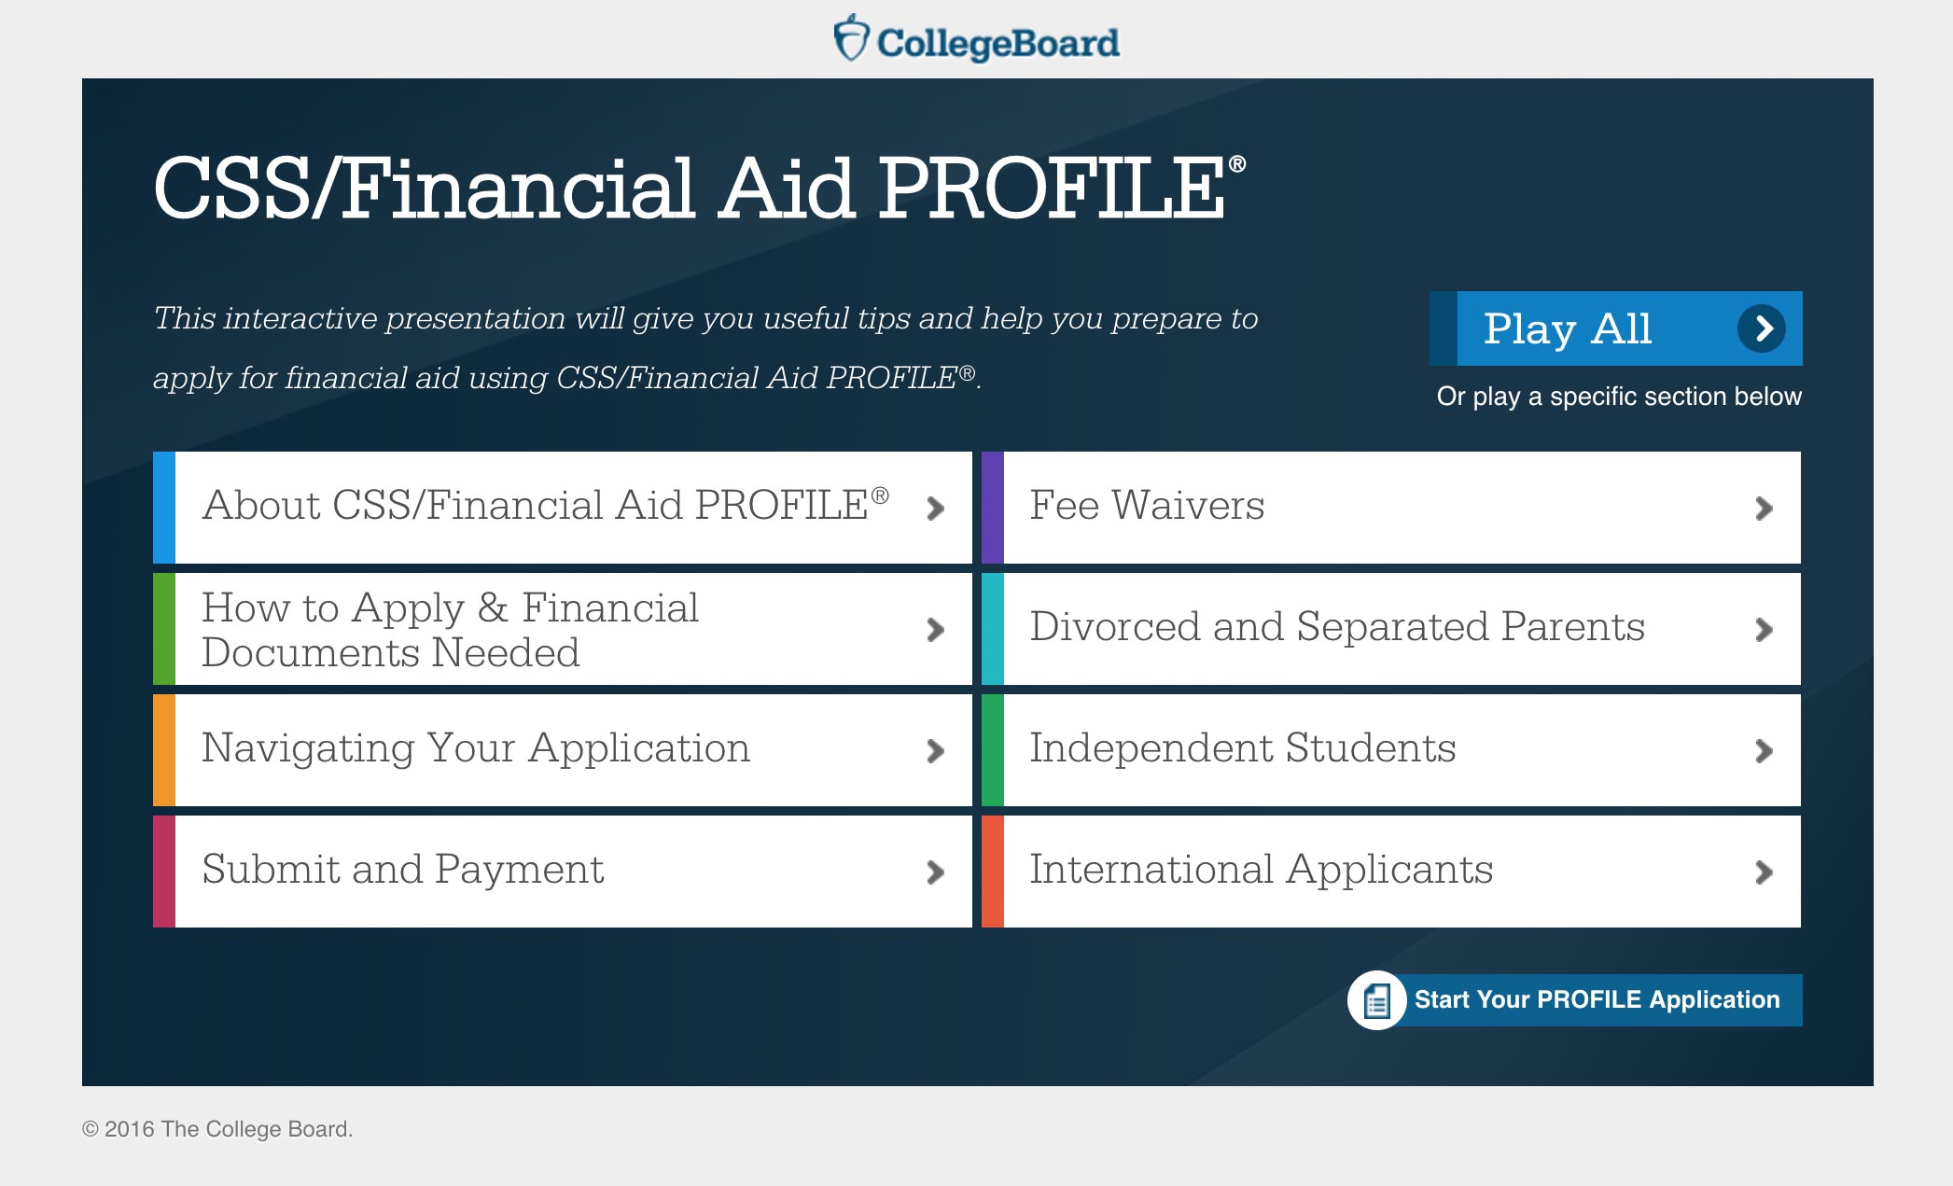Viewport: 1953px width, 1186px height.
Task: Open Divorced and Separated Parents section
Action: click(x=1336, y=627)
